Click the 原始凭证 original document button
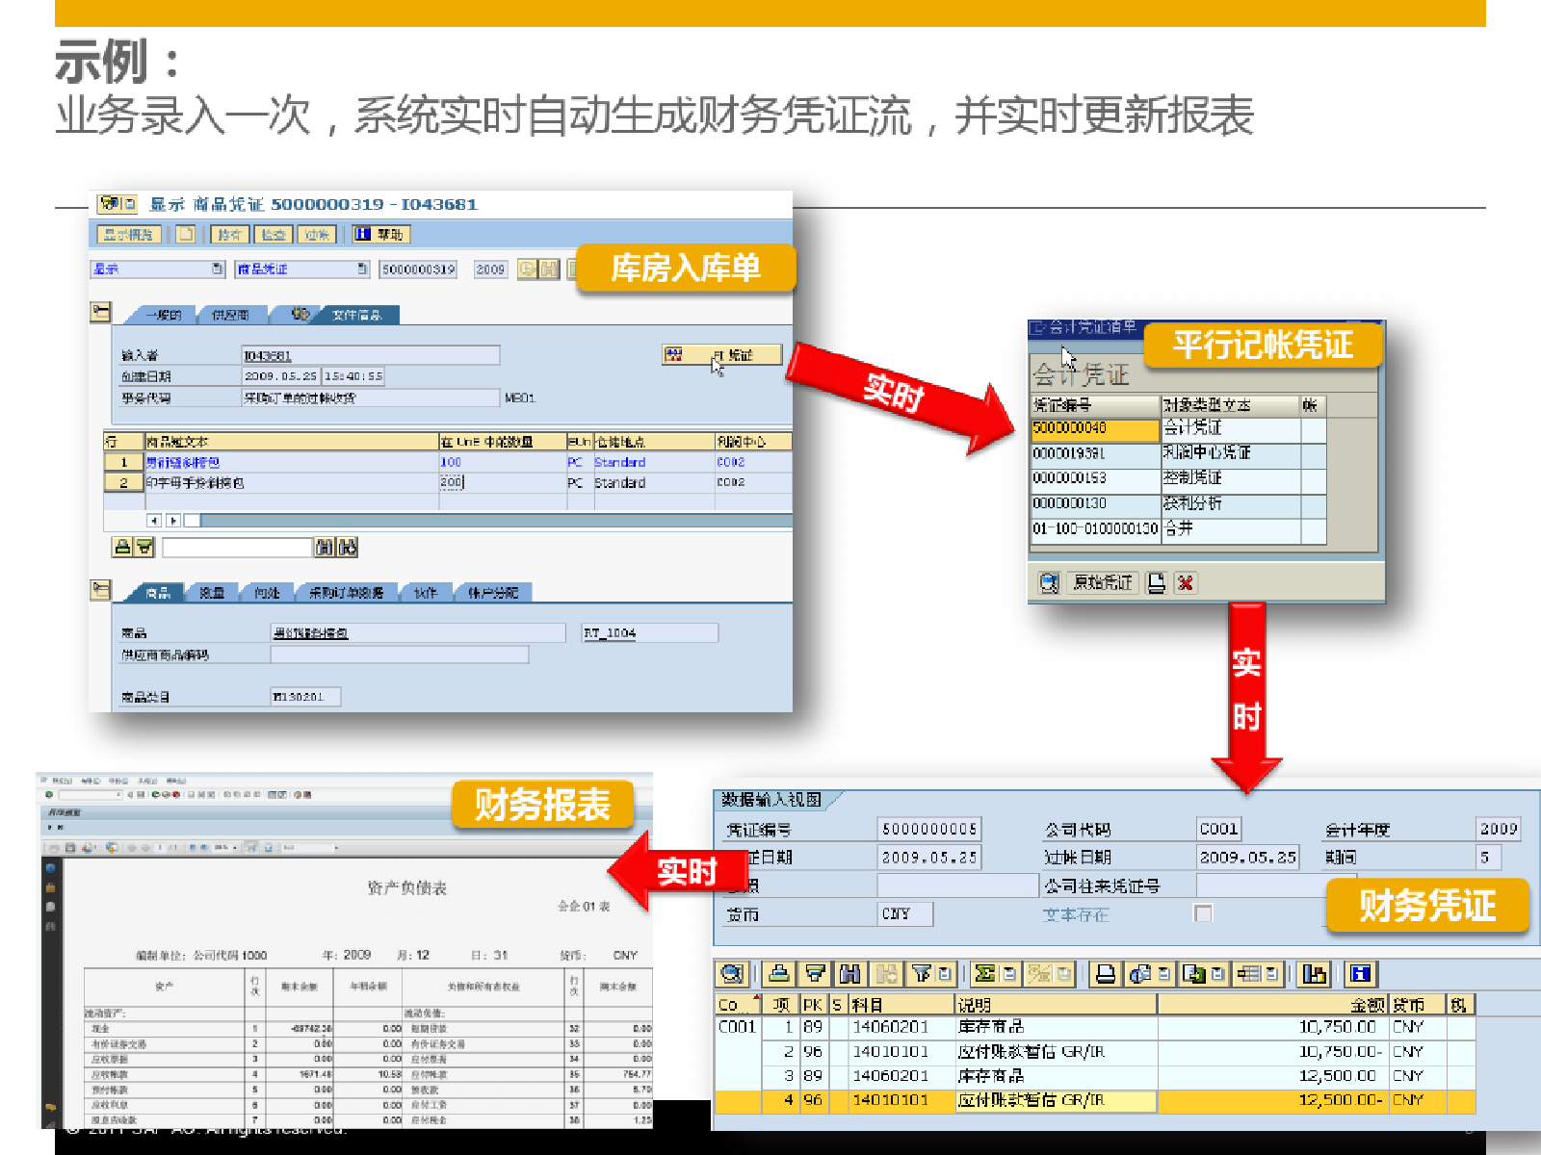1541x1155 pixels. pyautogui.click(x=1103, y=582)
